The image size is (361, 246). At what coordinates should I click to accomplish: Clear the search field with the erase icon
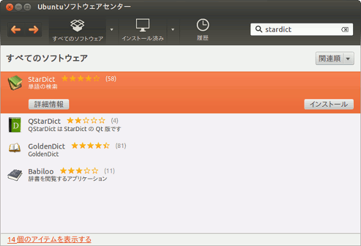pyautogui.click(x=344, y=29)
